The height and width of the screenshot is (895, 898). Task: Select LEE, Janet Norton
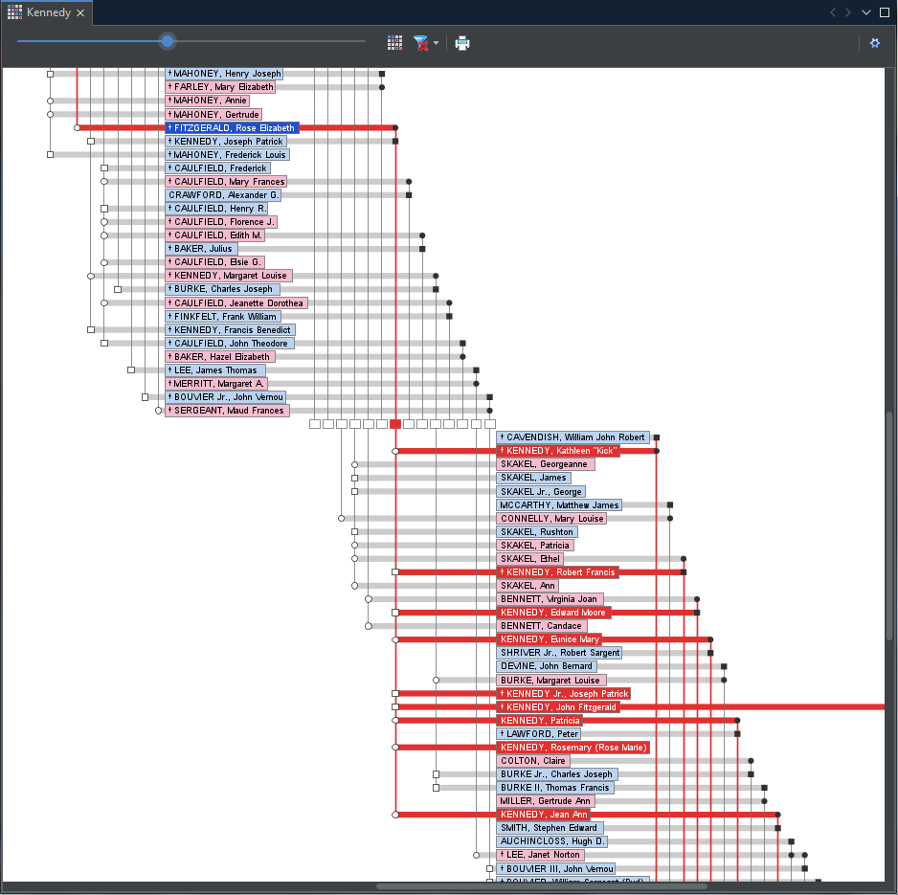(541, 855)
